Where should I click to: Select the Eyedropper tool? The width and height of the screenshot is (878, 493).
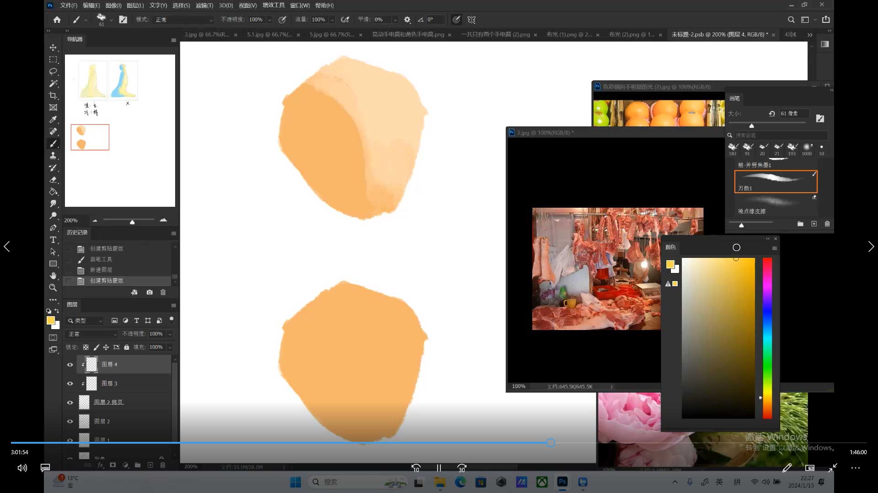pos(53,120)
